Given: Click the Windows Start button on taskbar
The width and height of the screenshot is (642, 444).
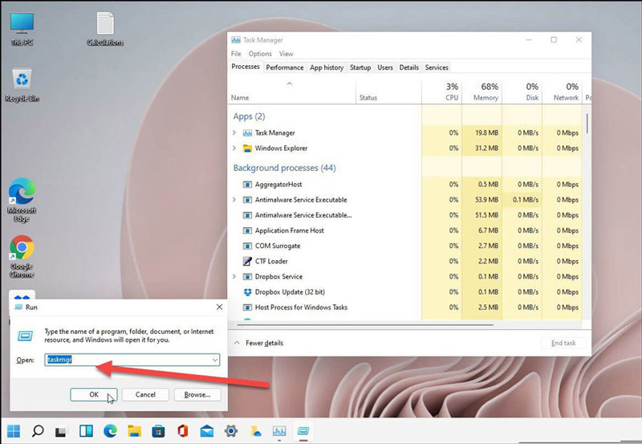Looking at the screenshot, I should pyautogui.click(x=14, y=430).
